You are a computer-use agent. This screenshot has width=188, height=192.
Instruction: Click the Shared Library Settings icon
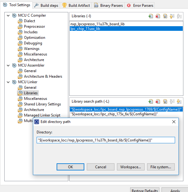click(20, 104)
